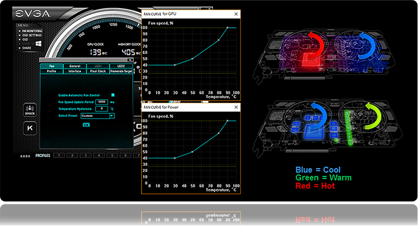Click the 'Blue = Cool' legend text
Viewport: 418px width, 230px height.
pos(318,170)
